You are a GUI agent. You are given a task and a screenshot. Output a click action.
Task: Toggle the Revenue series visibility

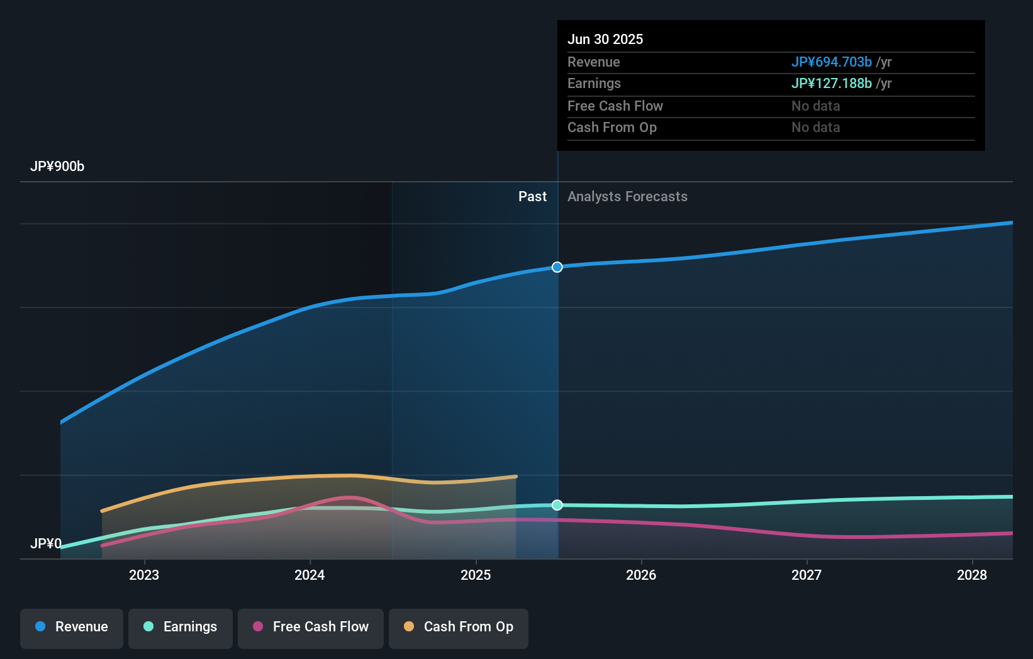point(71,628)
